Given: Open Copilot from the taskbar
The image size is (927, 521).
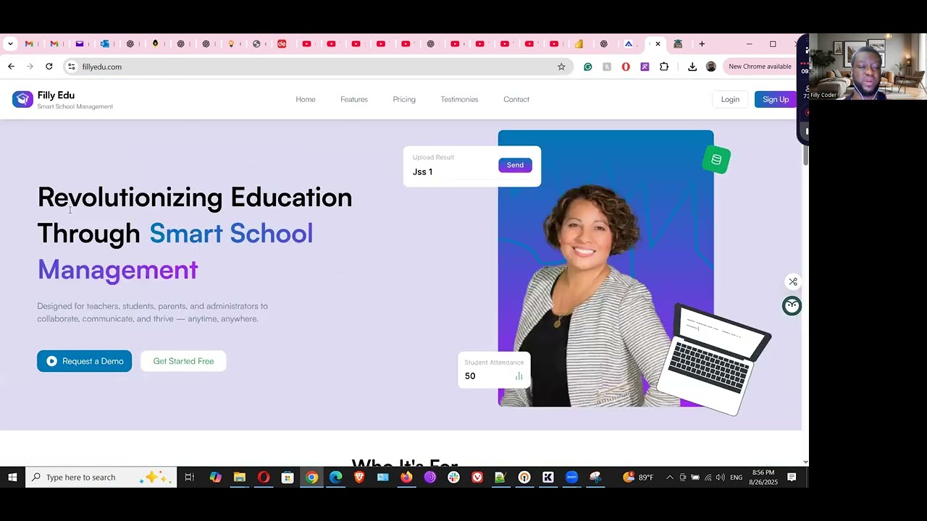Looking at the screenshot, I should coord(216,477).
